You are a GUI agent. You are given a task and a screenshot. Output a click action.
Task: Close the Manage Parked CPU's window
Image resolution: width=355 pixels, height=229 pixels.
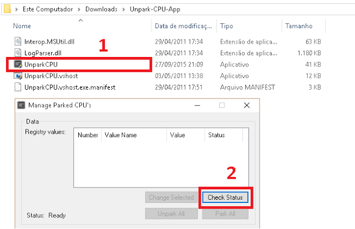coord(247,105)
